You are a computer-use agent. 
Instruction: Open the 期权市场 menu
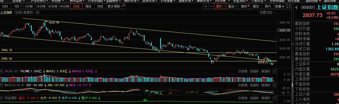point(132,1)
